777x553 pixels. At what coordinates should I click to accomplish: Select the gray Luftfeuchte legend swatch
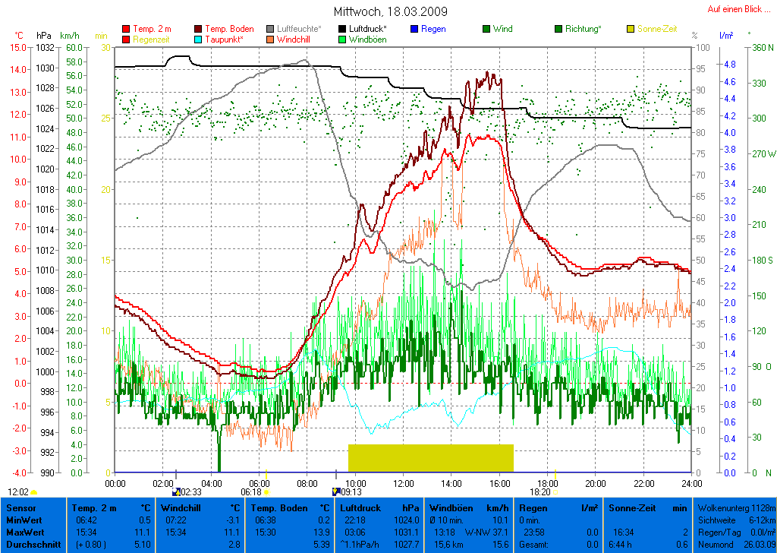270,29
